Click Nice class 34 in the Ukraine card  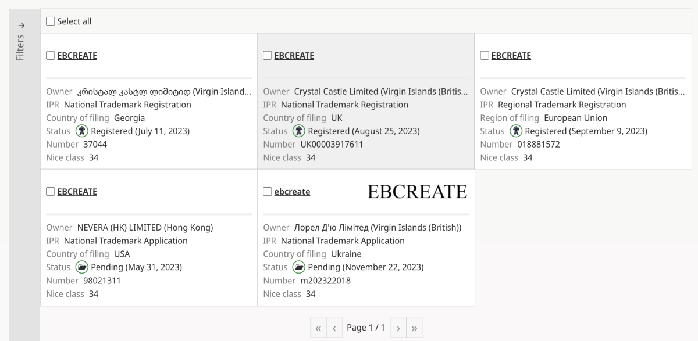tap(311, 294)
